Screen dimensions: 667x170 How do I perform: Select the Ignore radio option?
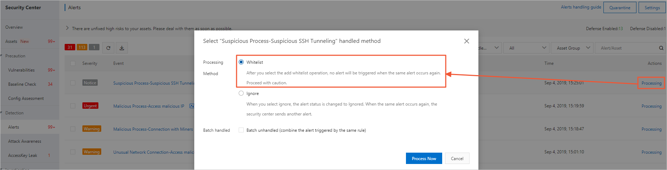(x=241, y=93)
